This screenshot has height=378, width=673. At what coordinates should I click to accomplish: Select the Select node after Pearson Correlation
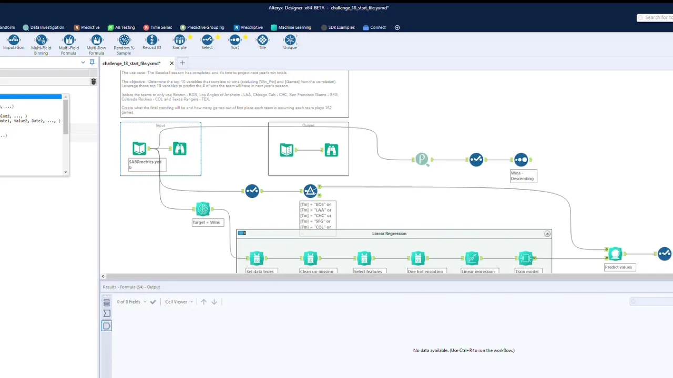point(476,160)
